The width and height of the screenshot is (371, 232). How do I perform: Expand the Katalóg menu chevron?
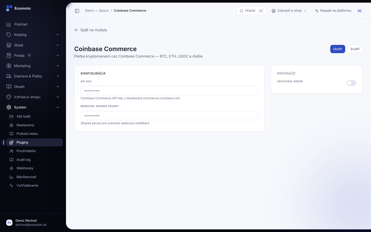(x=58, y=35)
